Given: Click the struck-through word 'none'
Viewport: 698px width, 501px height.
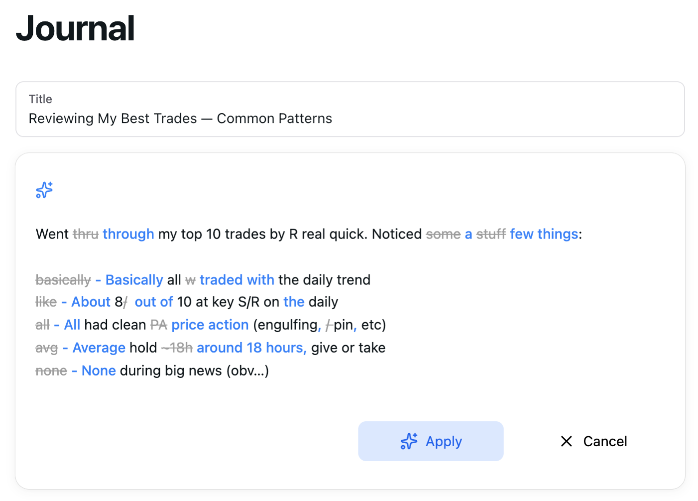Looking at the screenshot, I should click(x=51, y=371).
